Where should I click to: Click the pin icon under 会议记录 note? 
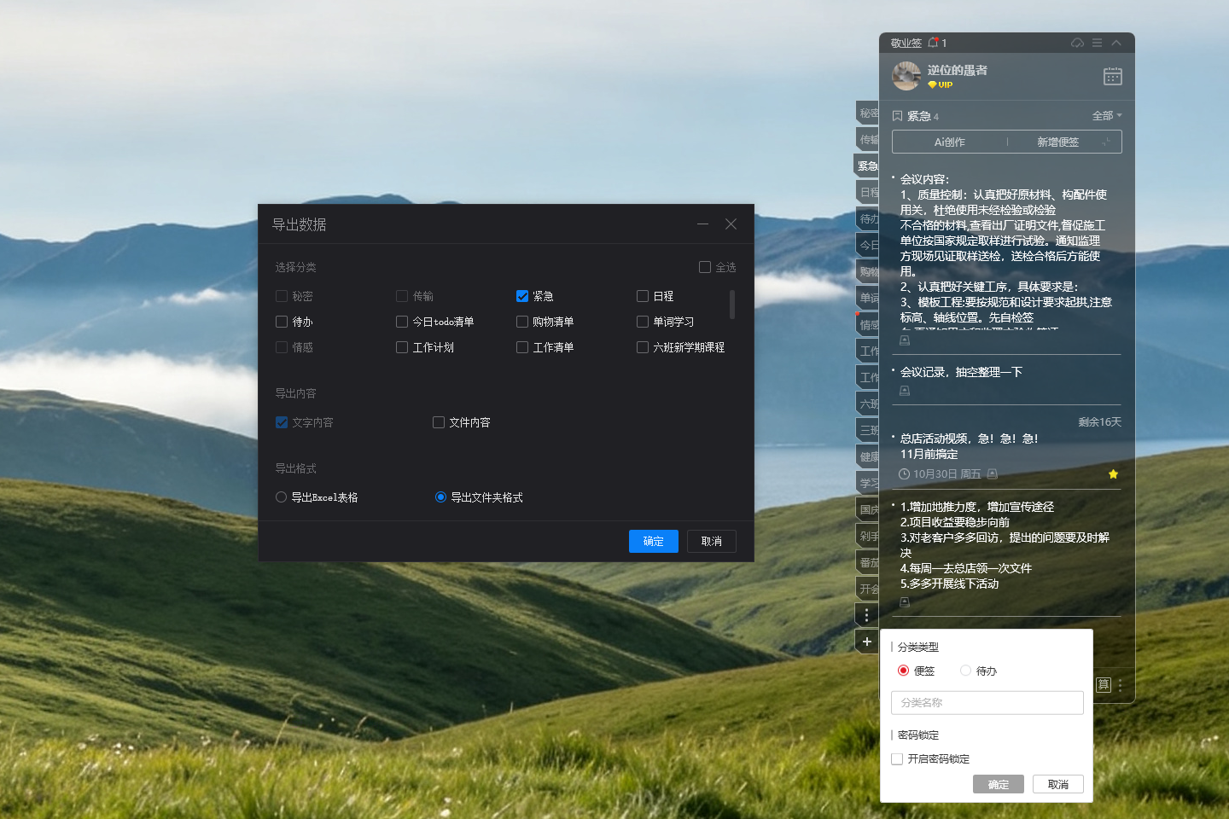pos(905,391)
